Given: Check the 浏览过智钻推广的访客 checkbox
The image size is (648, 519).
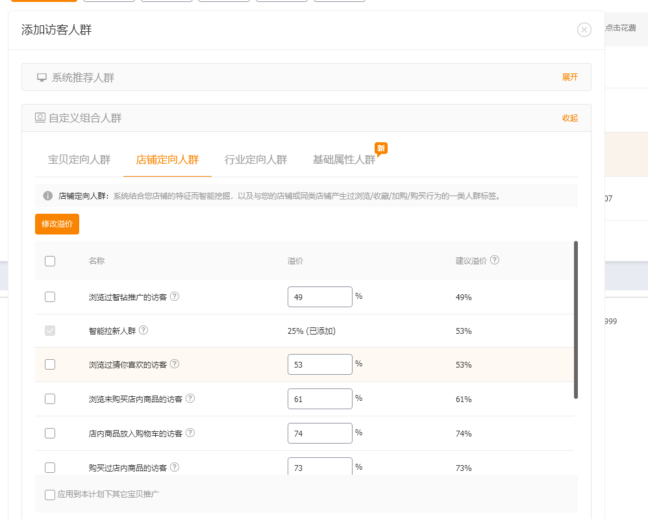Looking at the screenshot, I should pyautogui.click(x=50, y=297).
